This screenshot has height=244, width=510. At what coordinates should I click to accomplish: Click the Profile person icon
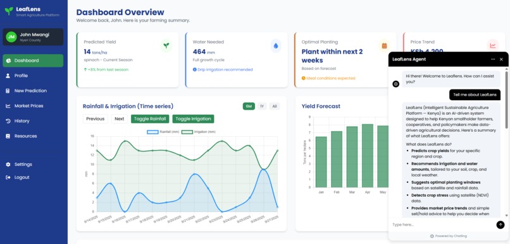pyautogui.click(x=8, y=76)
